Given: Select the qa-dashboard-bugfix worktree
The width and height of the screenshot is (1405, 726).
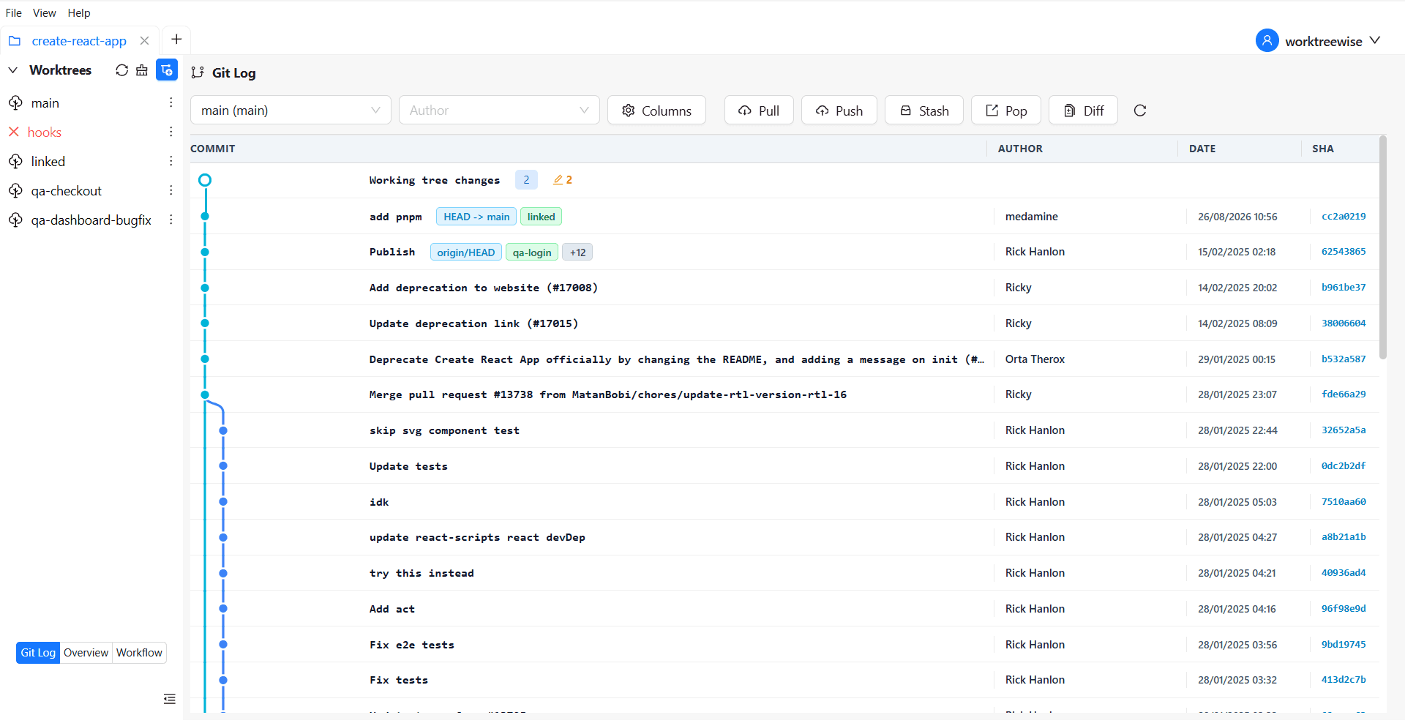Looking at the screenshot, I should (91, 220).
